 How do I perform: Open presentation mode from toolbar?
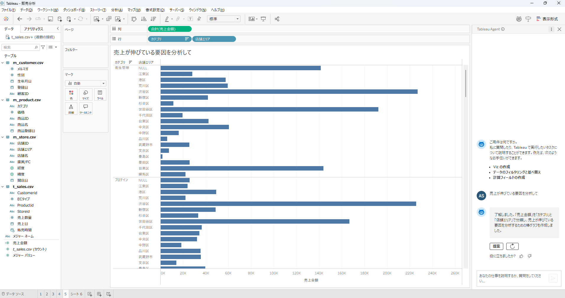pyautogui.click(x=263, y=19)
